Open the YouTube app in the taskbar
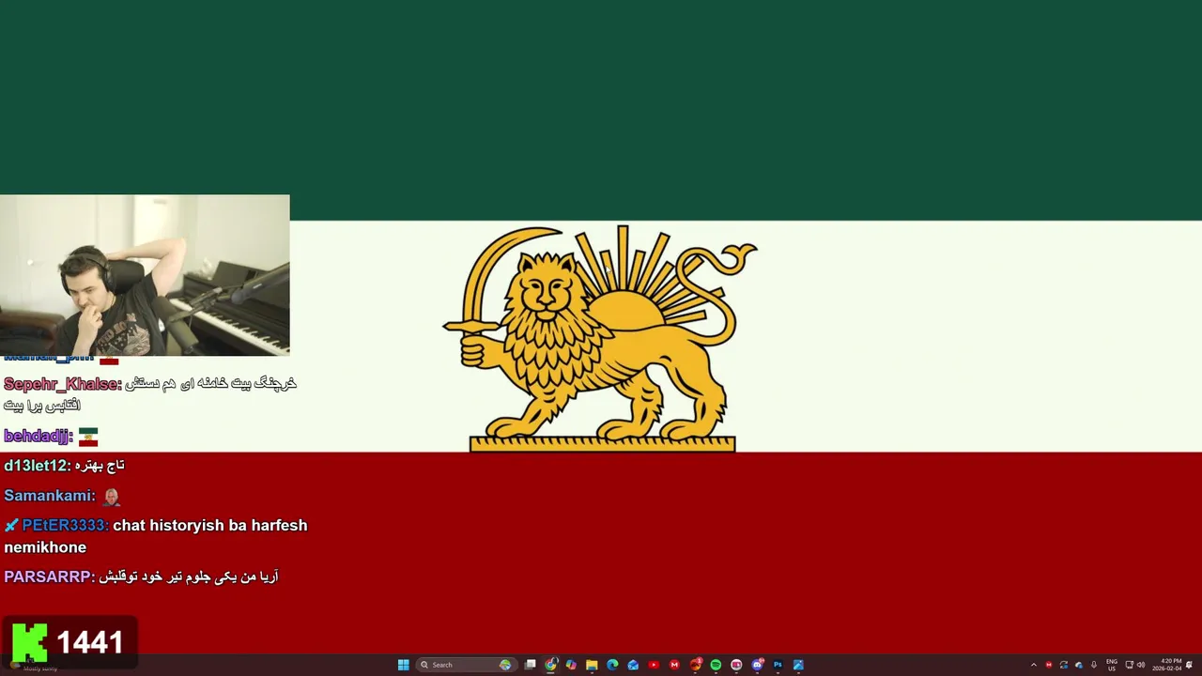Viewport: 1202px width, 676px height. [654, 665]
